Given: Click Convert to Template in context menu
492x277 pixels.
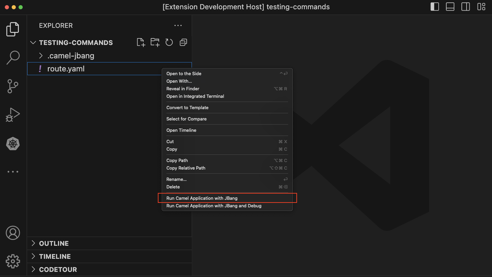Looking at the screenshot, I should coord(187,107).
